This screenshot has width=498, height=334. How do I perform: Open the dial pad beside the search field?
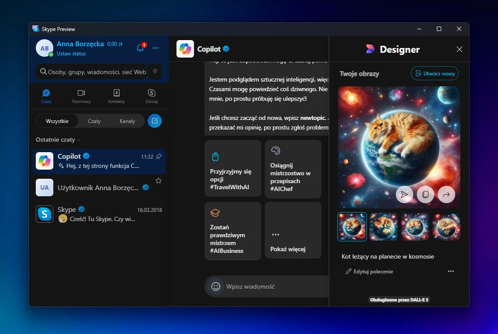[155, 71]
